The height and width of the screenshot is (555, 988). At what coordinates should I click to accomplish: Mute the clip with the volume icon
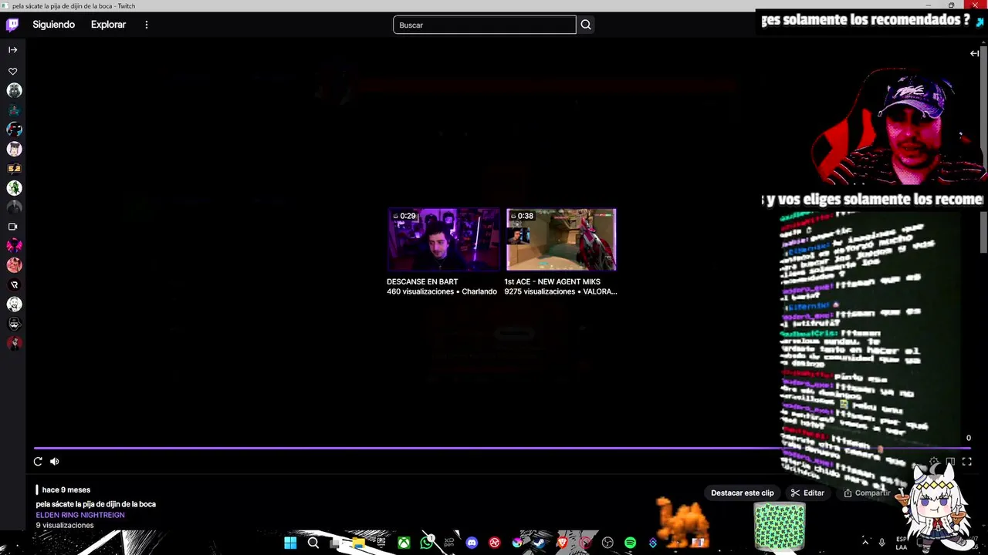tap(54, 461)
